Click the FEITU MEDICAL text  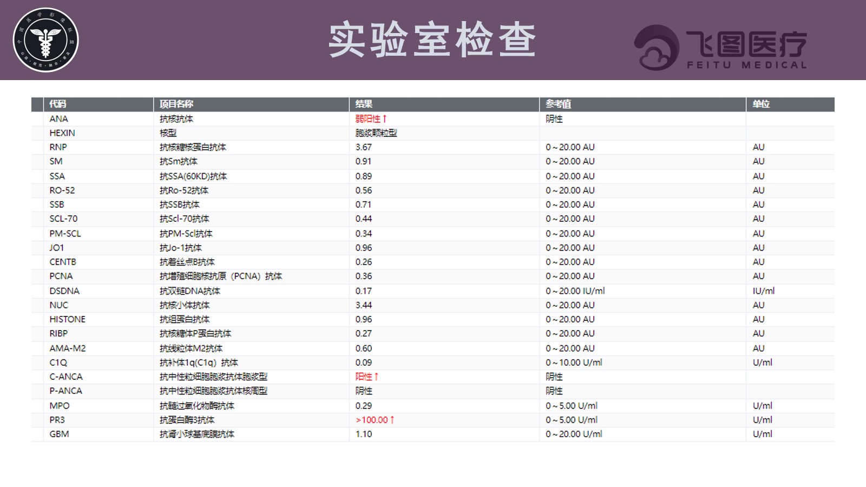(747, 65)
